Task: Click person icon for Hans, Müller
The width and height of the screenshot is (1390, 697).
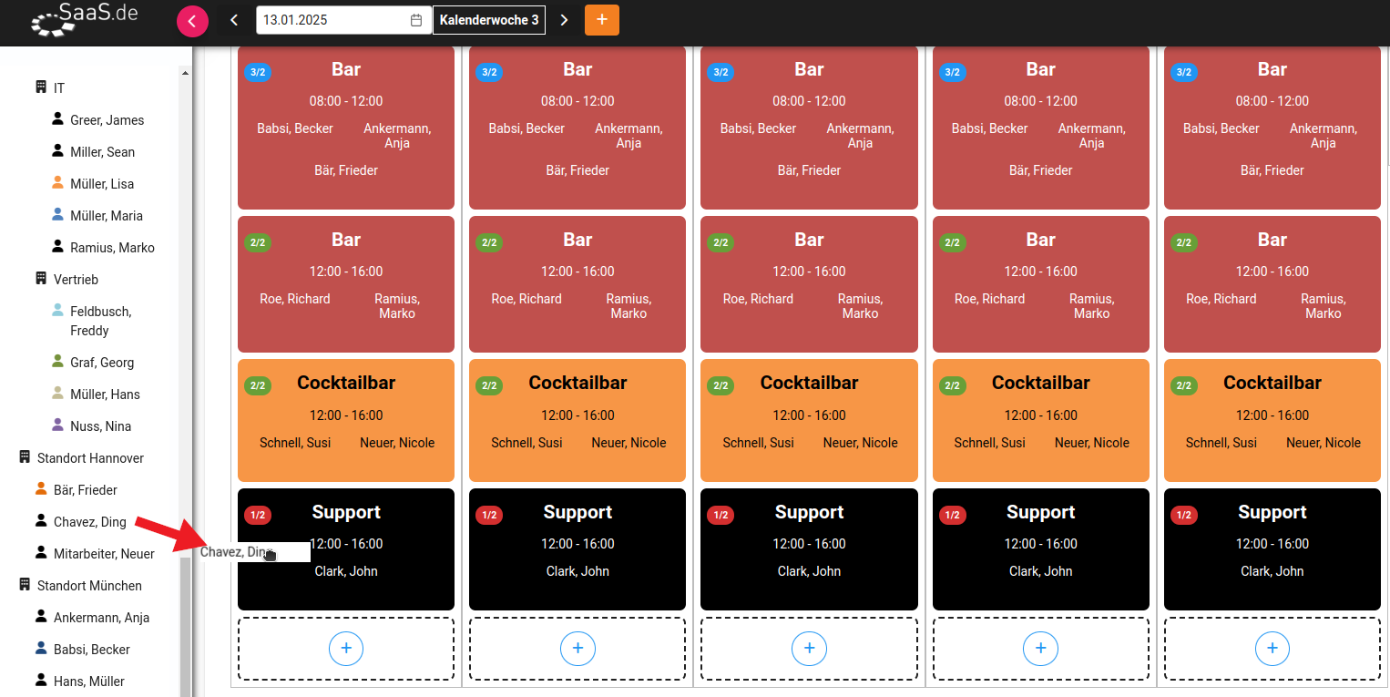Action: [x=41, y=681]
